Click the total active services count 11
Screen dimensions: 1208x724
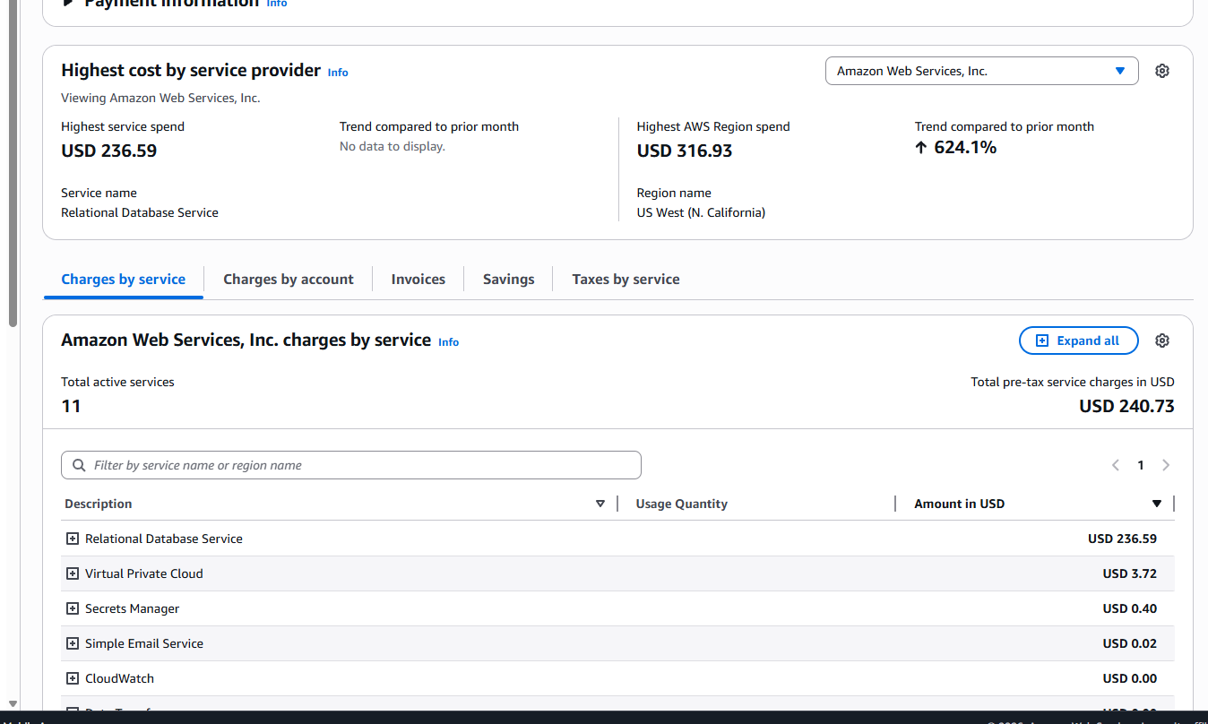(71, 406)
